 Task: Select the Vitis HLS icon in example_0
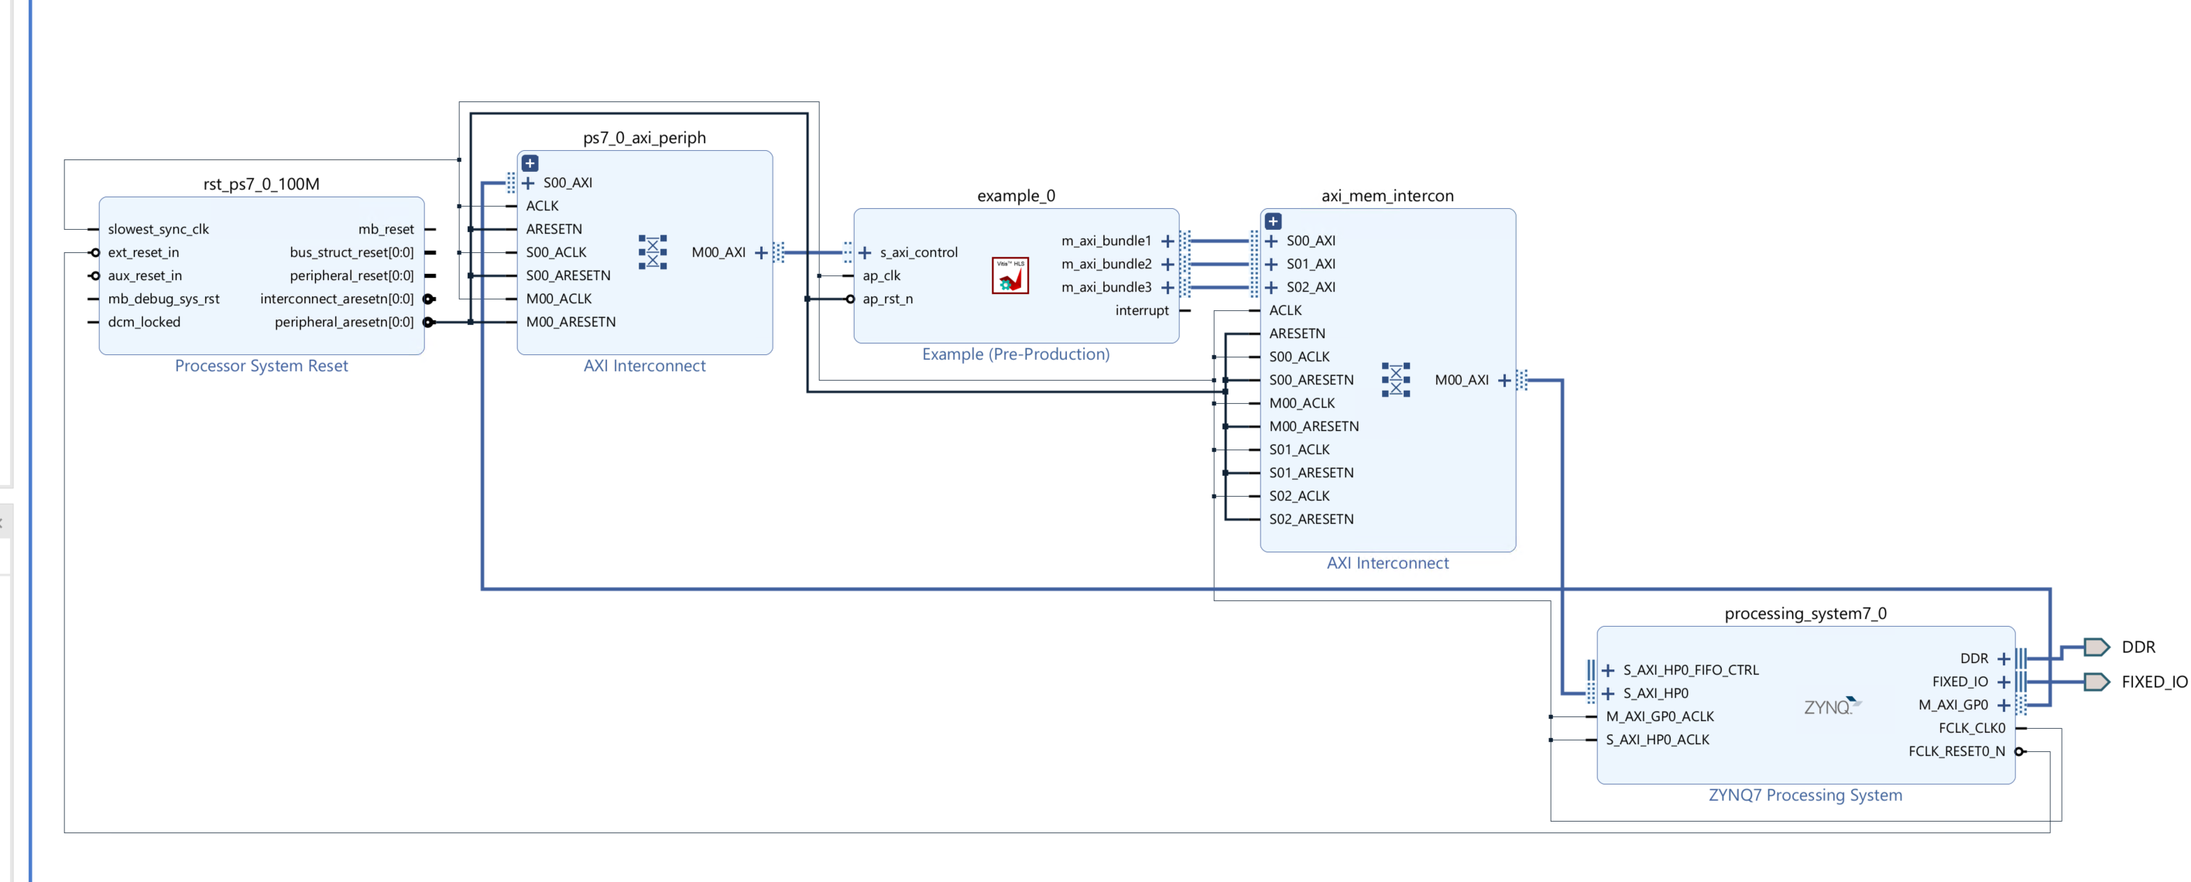pyautogui.click(x=1010, y=275)
